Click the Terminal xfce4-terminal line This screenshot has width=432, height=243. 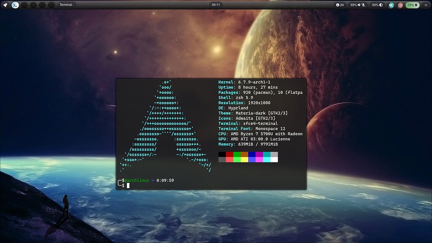[x=248, y=124]
